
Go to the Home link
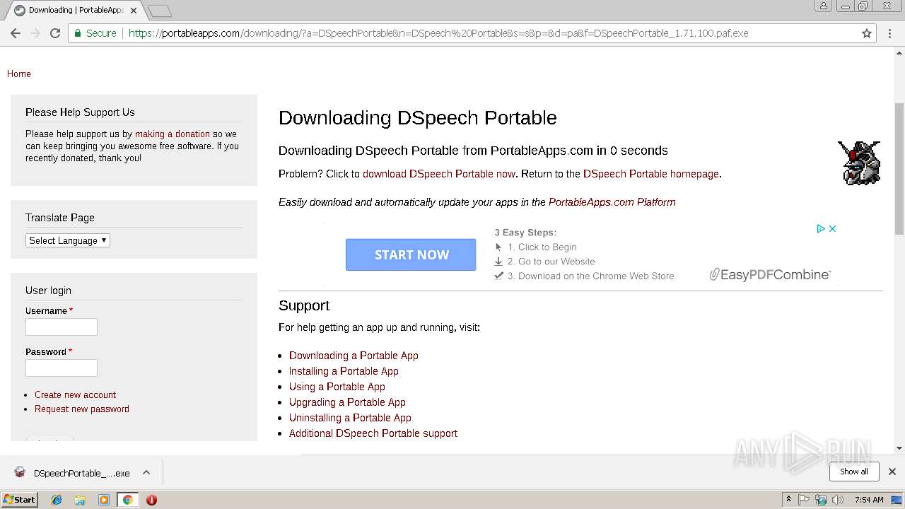pos(19,74)
